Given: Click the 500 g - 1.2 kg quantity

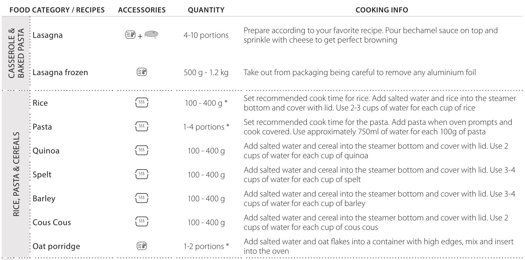Looking at the screenshot, I should [x=206, y=73].
